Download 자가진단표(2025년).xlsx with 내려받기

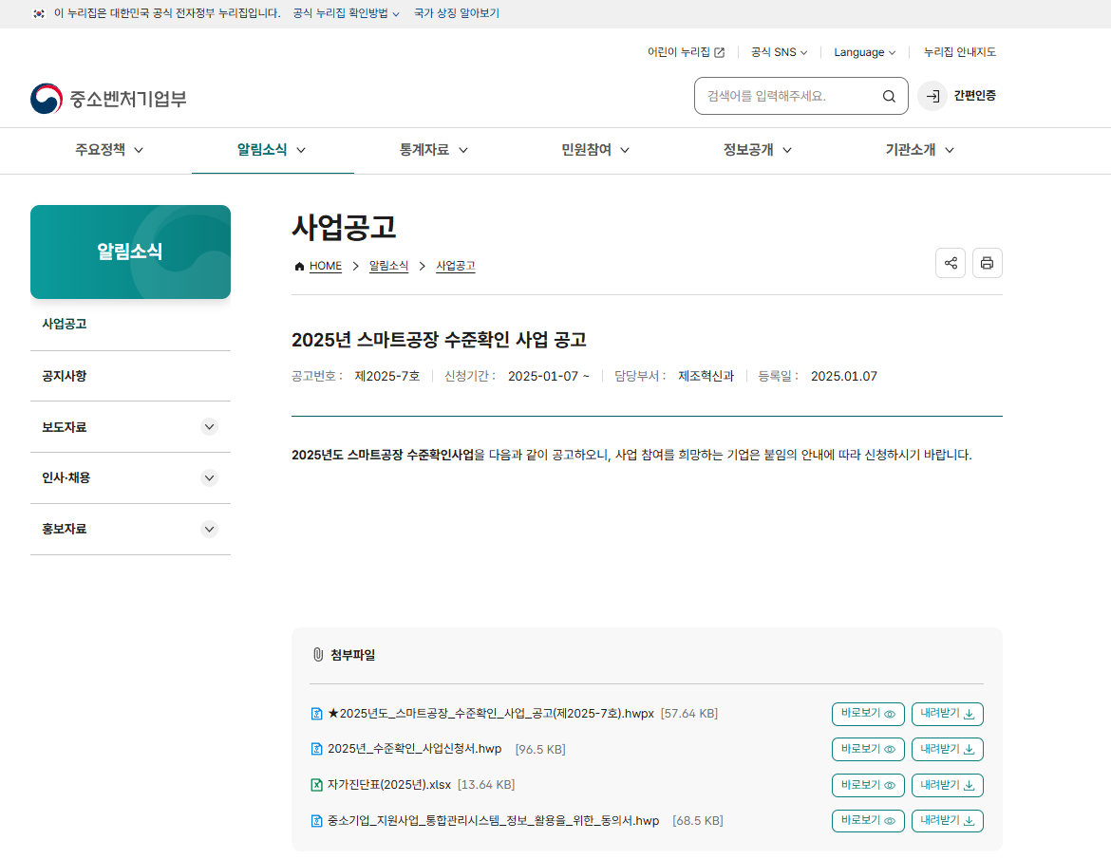[948, 785]
